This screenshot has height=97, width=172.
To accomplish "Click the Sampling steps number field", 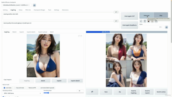I will 80,91.
